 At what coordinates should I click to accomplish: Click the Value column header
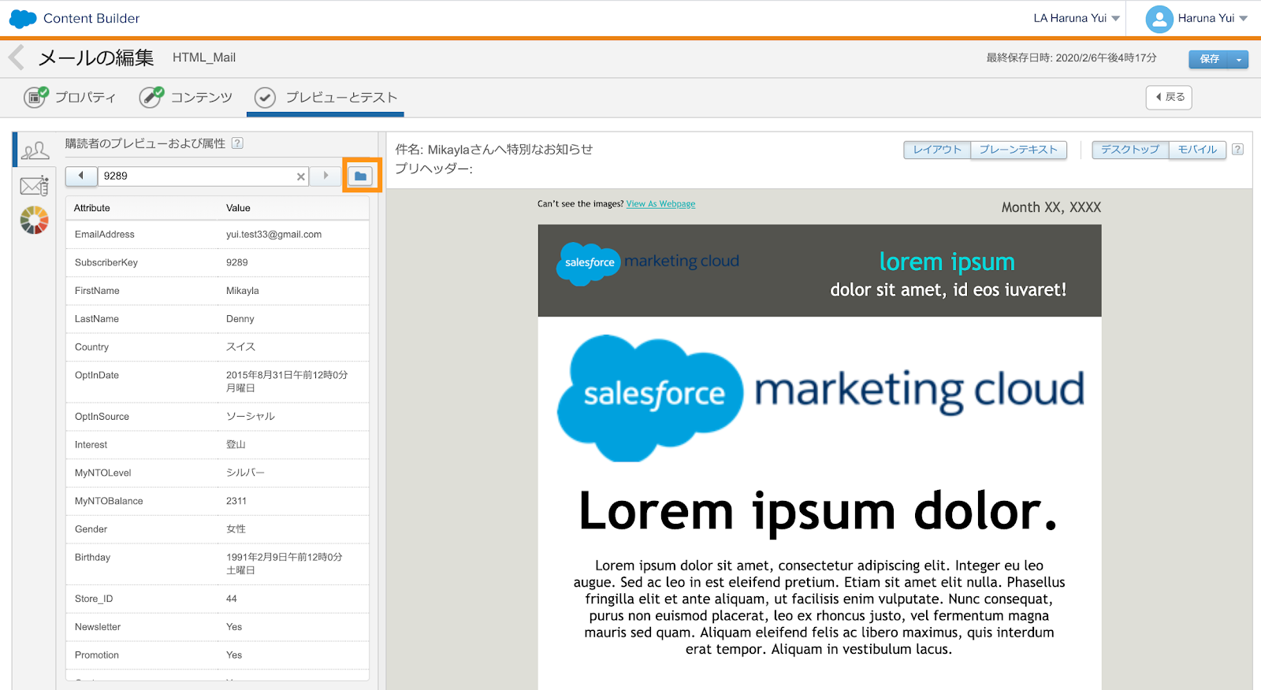[238, 208]
